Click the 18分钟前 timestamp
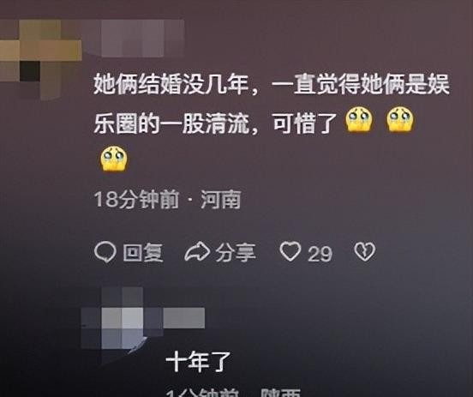 pyautogui.click(x=137, y=200)
